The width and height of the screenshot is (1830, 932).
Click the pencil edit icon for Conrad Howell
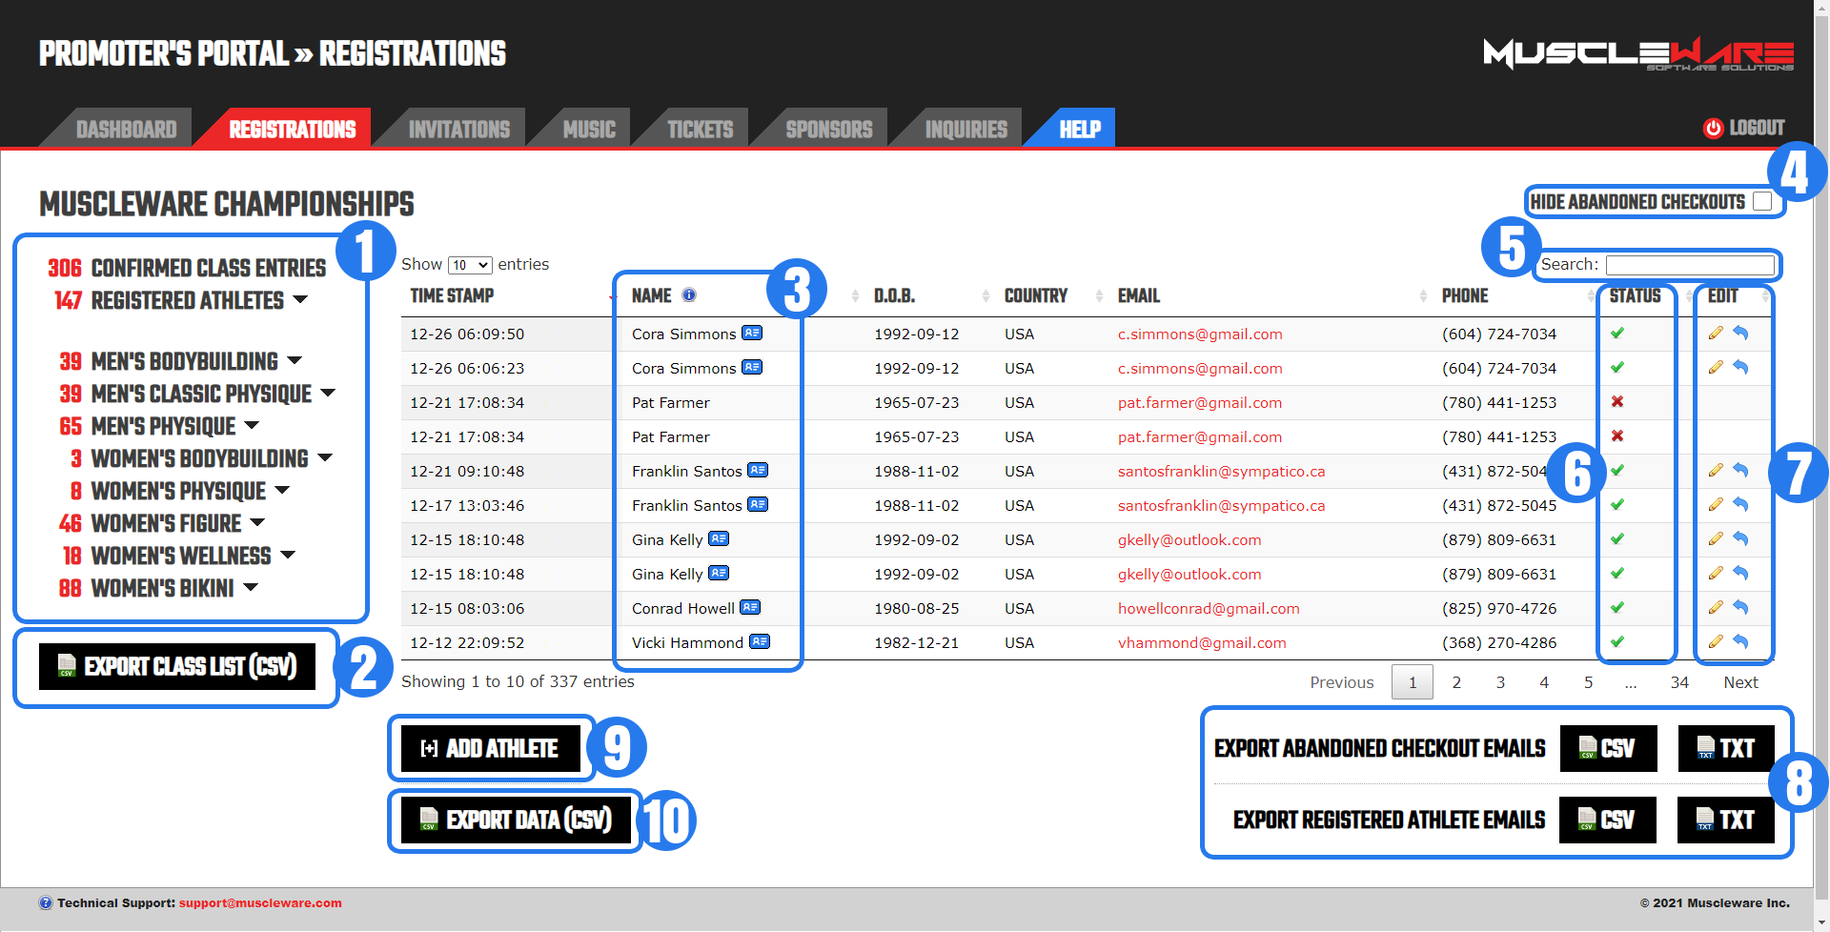coord(1716,608)
